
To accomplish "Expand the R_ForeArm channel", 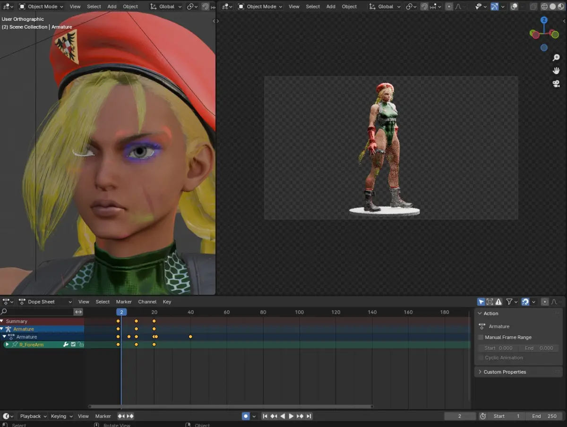I will [7, 345].
